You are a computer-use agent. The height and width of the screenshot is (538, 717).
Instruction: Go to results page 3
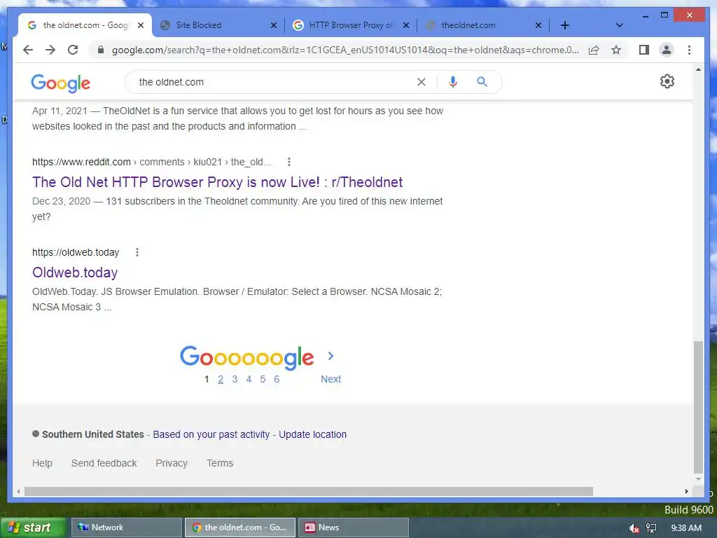click(x=235, y=379)
